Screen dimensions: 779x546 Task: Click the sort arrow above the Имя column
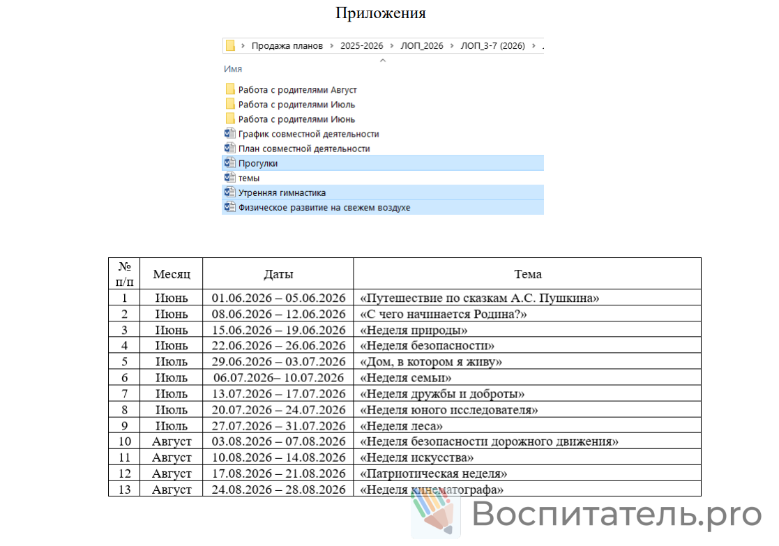coord(382,60)
